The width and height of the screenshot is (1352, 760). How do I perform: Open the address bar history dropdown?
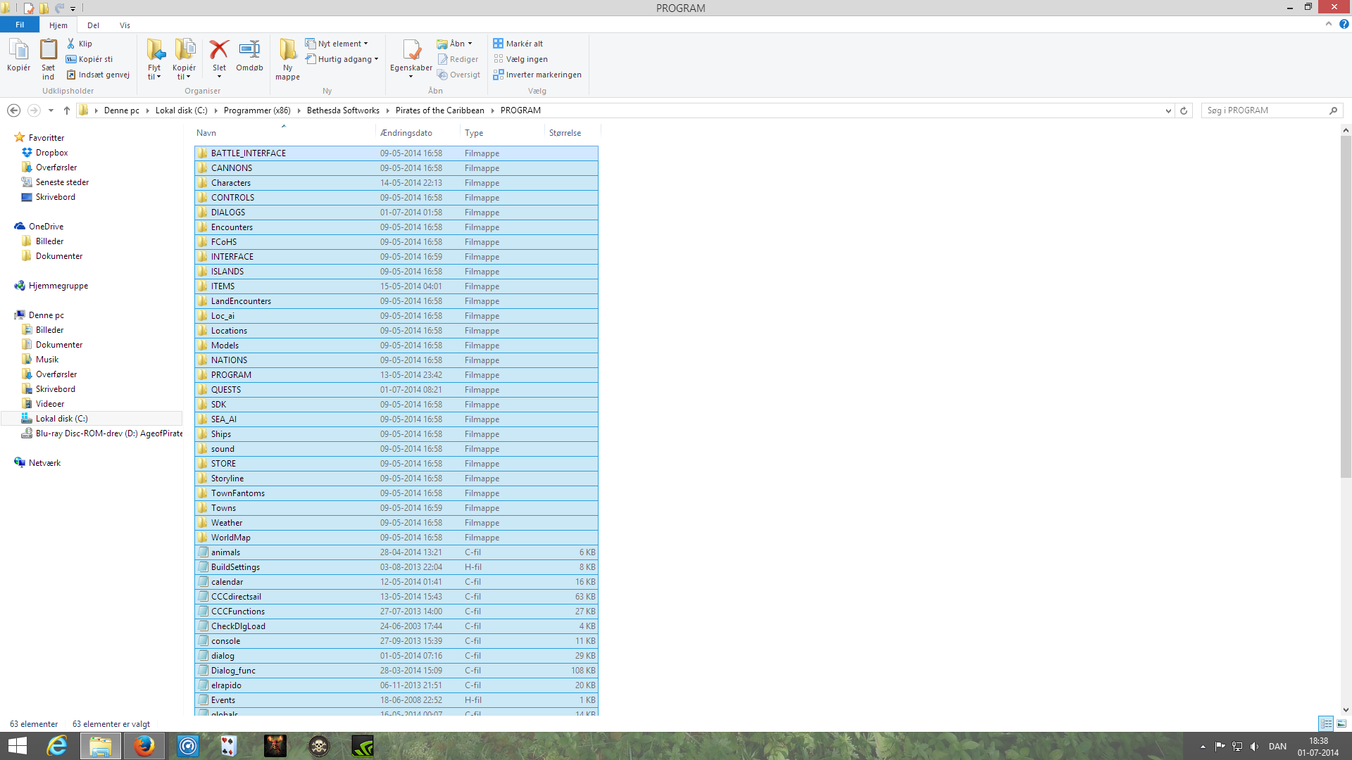pos(1168,110)
